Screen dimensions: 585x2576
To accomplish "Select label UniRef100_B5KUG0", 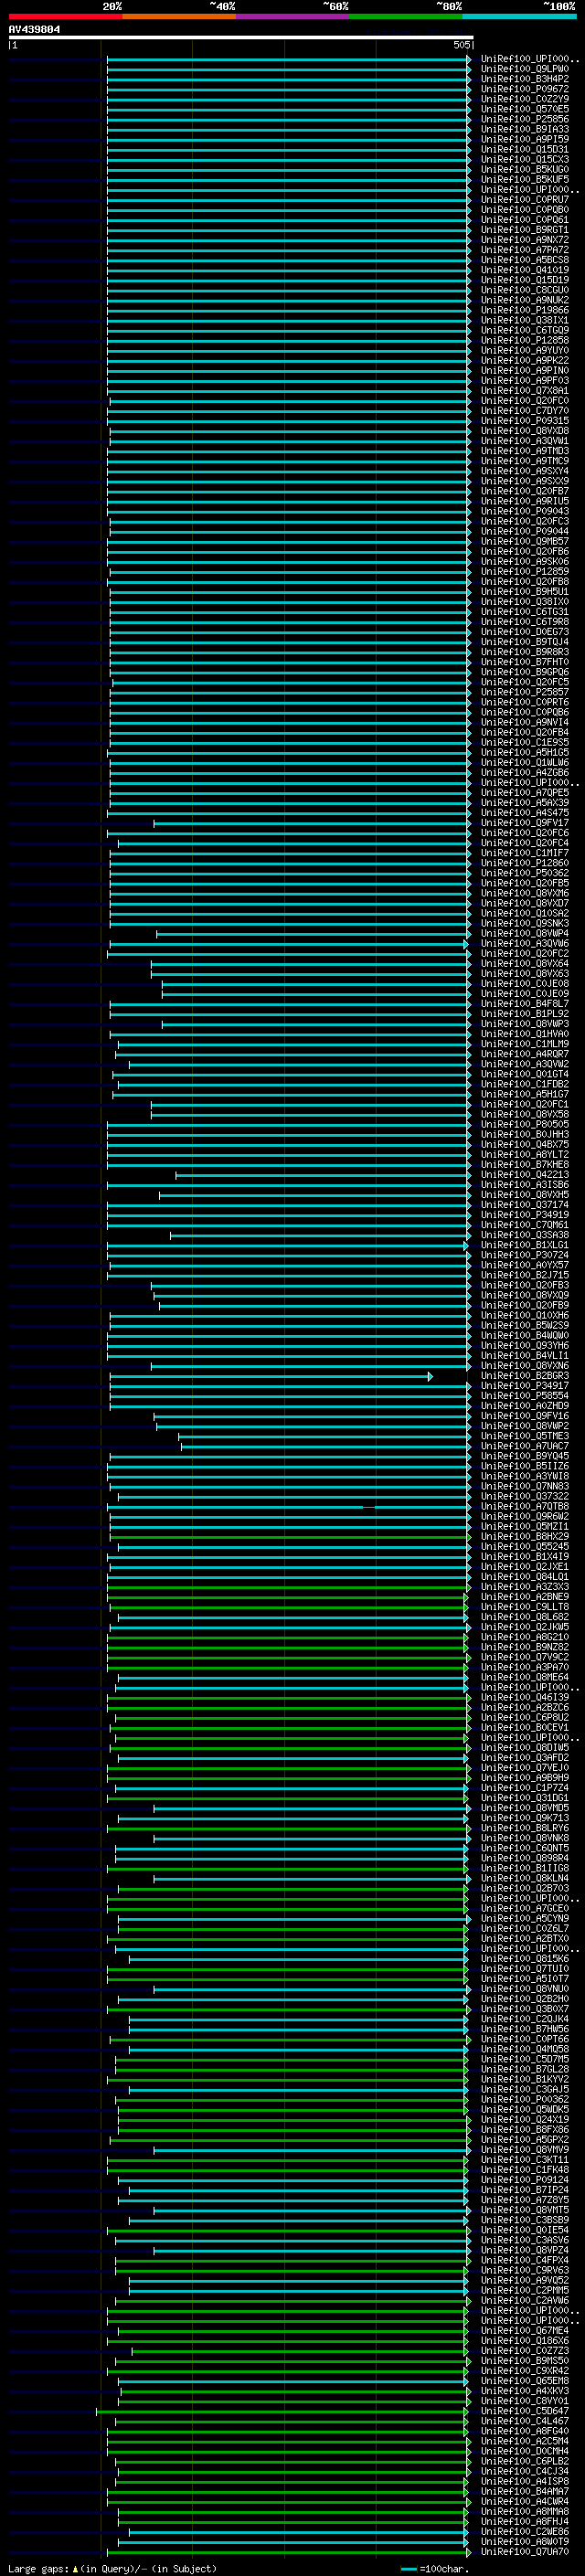I will click(x=525, y=170).
